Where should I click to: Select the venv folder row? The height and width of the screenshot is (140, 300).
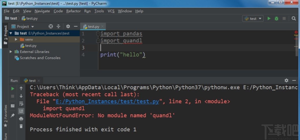[44, 39]
